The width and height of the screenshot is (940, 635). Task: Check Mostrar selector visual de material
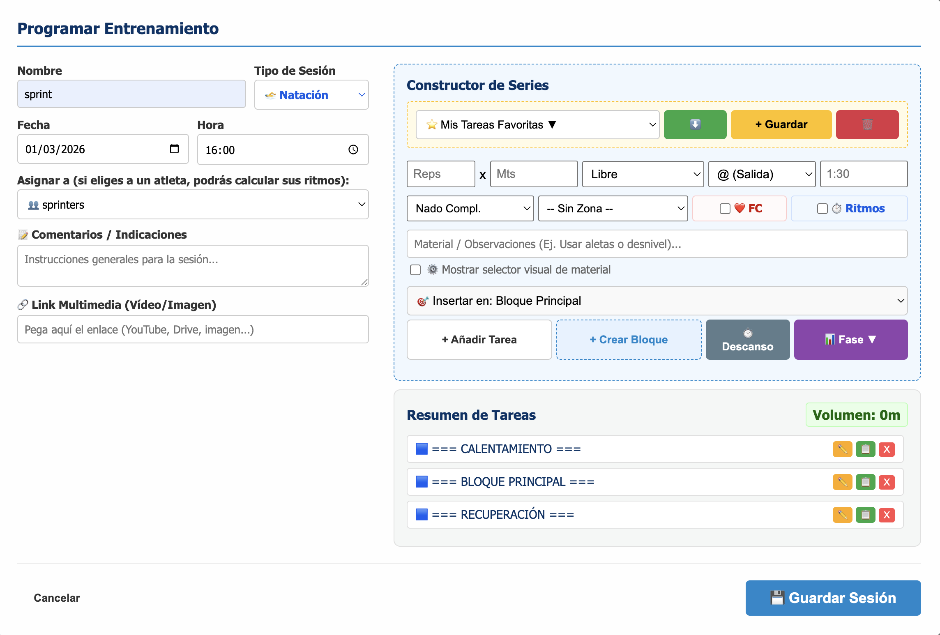coord(415,270)
